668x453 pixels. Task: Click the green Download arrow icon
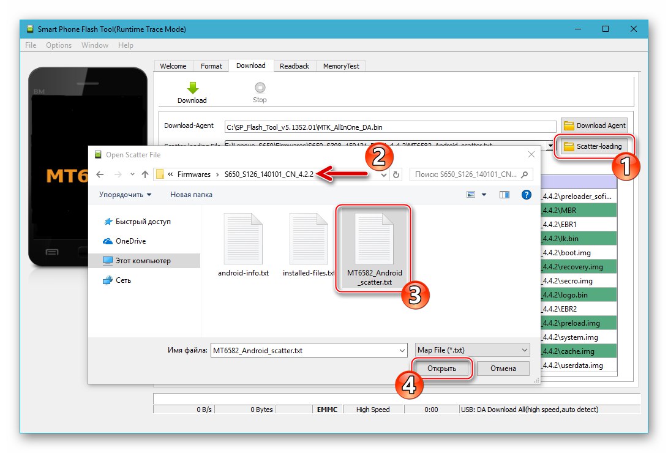pos(192,88)
